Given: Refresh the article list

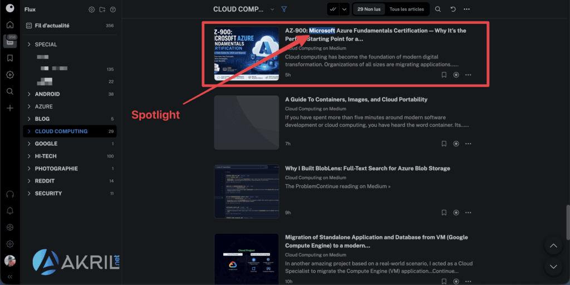Looking at the screenshot, I should 453,9.
